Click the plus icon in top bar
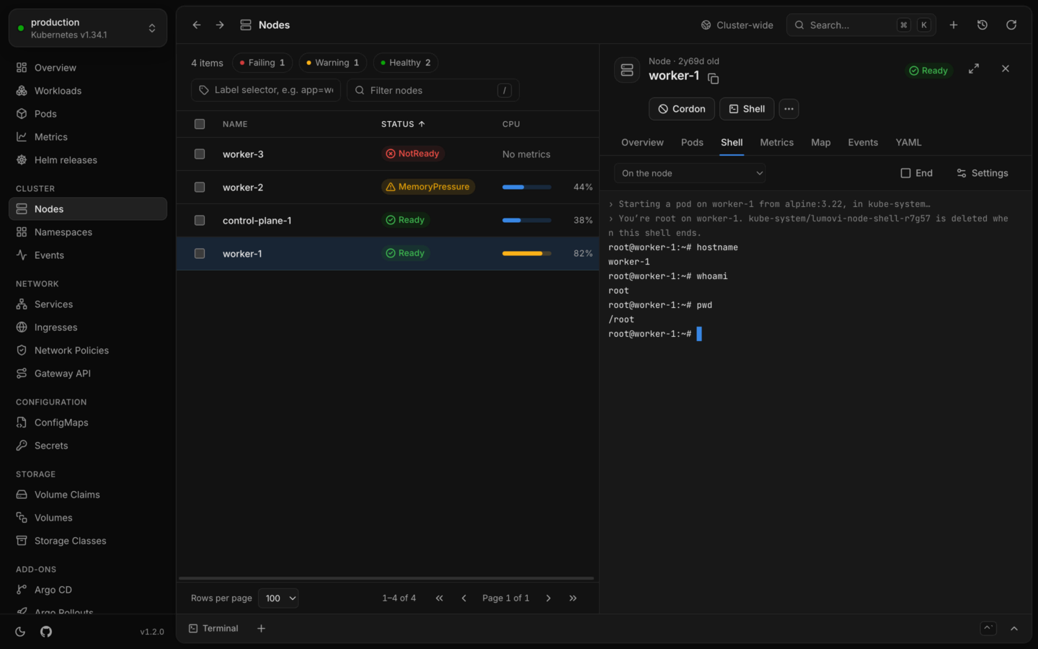This screenshot has height=649, width=1038. 954,25
